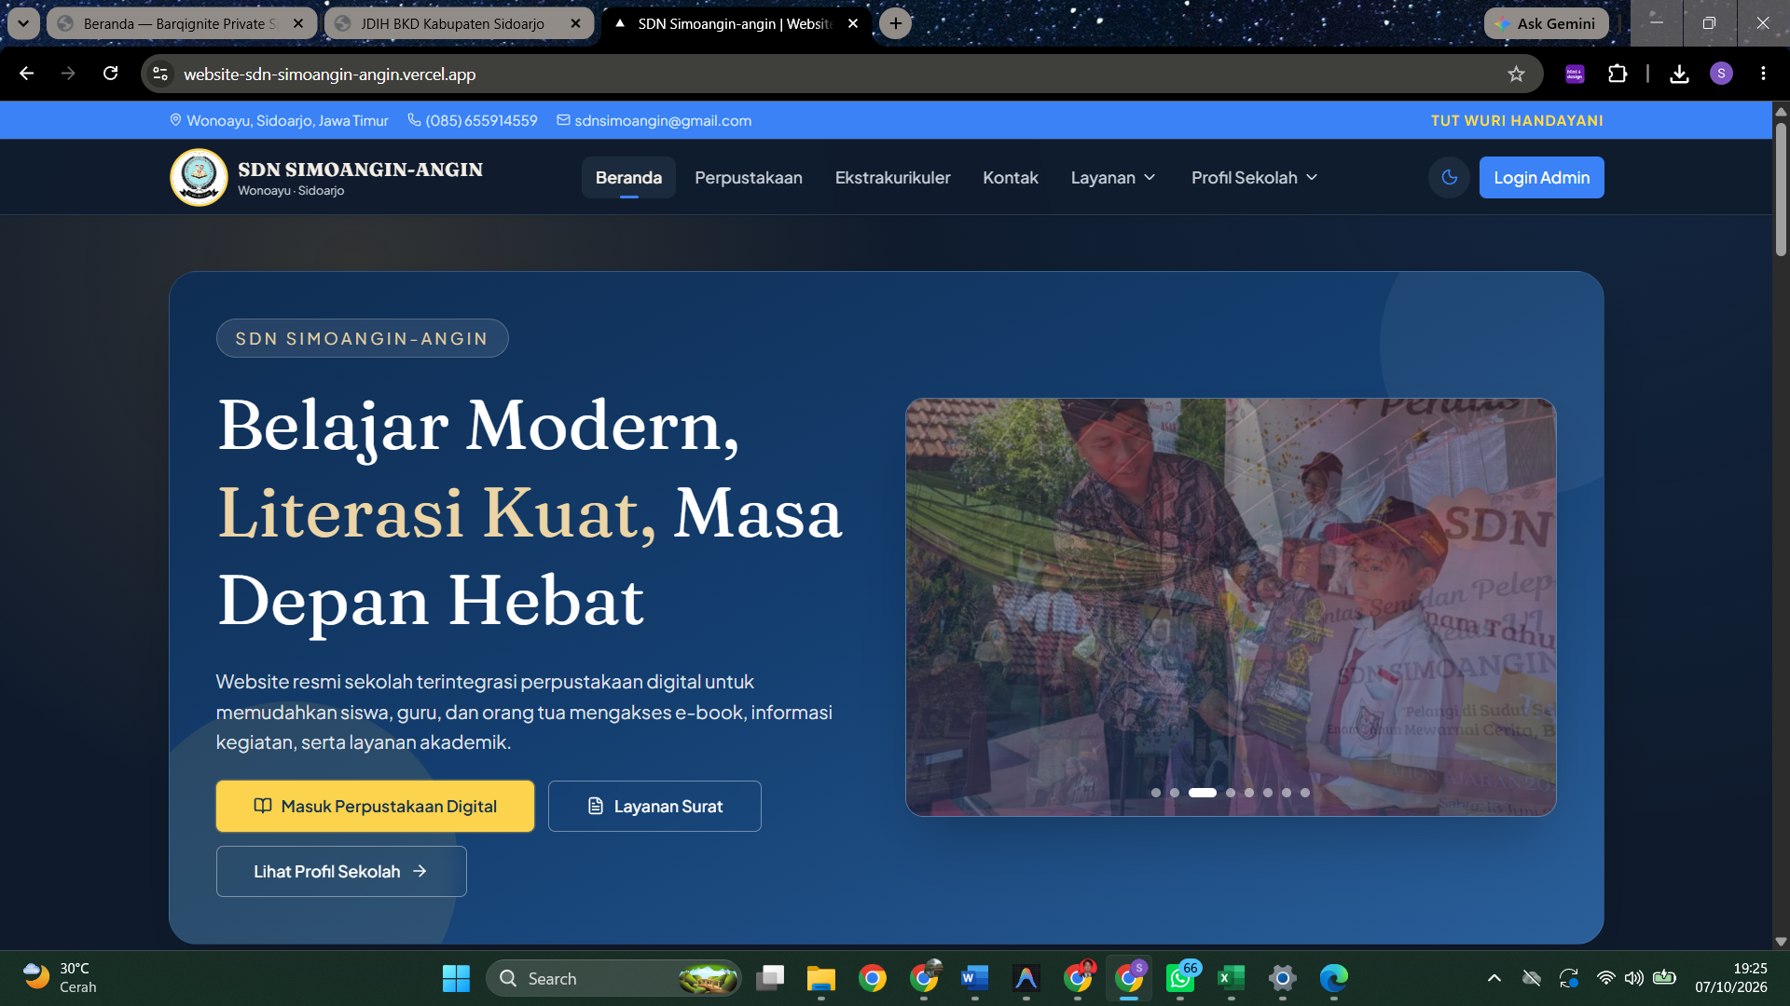Screen dimensions: 1790x1006
Task: Click the volume speaker tray icon
Action: (x=1633, y=978)
